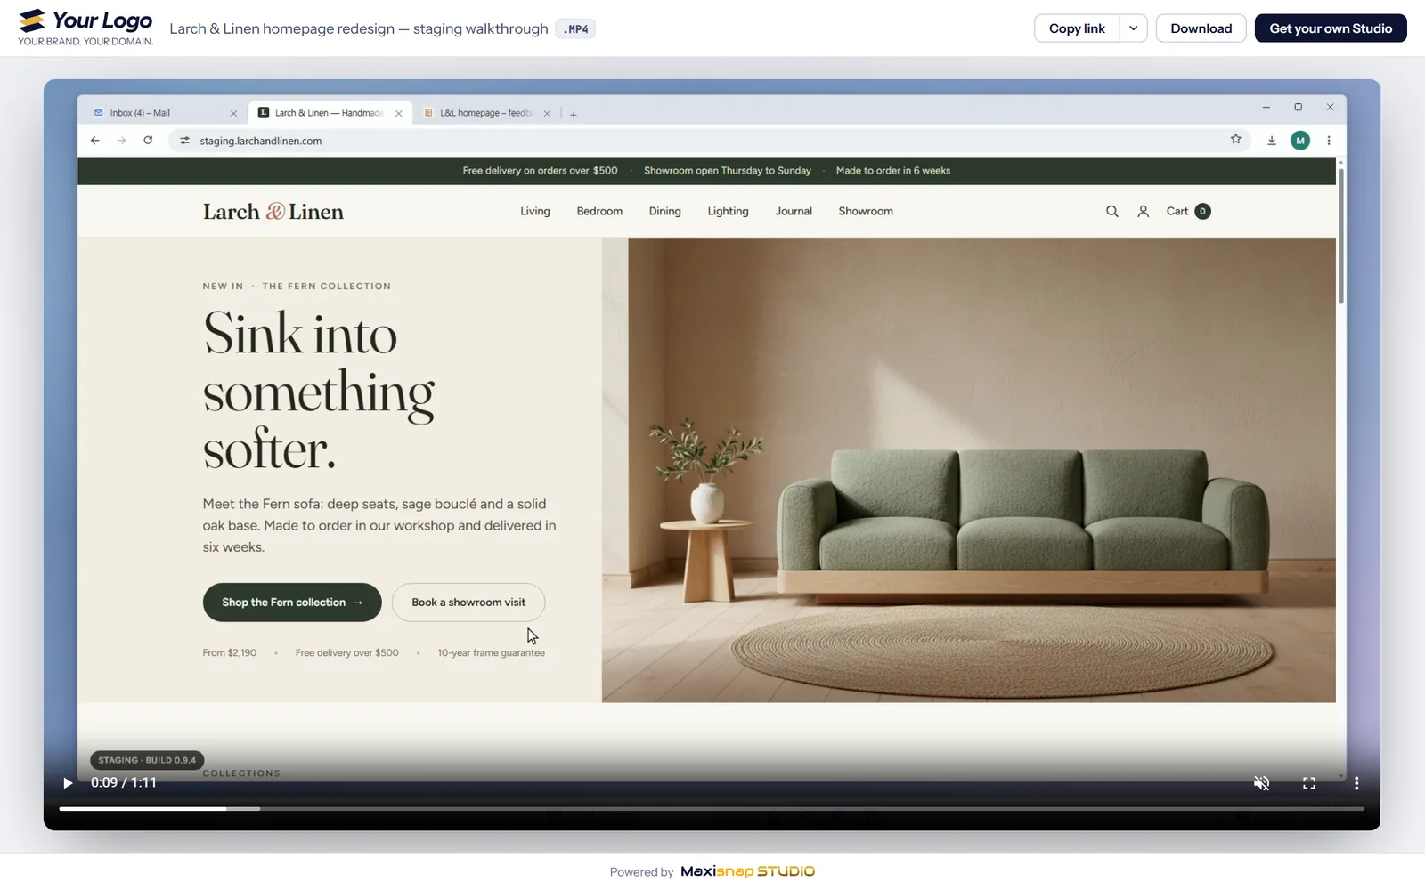
Task: Click the Fern sofa hero image
Action: pos(968,470)
